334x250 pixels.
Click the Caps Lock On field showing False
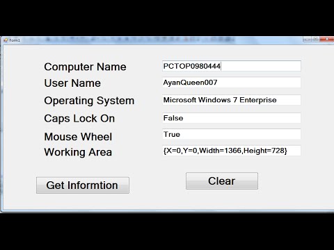tap(232, 118)
